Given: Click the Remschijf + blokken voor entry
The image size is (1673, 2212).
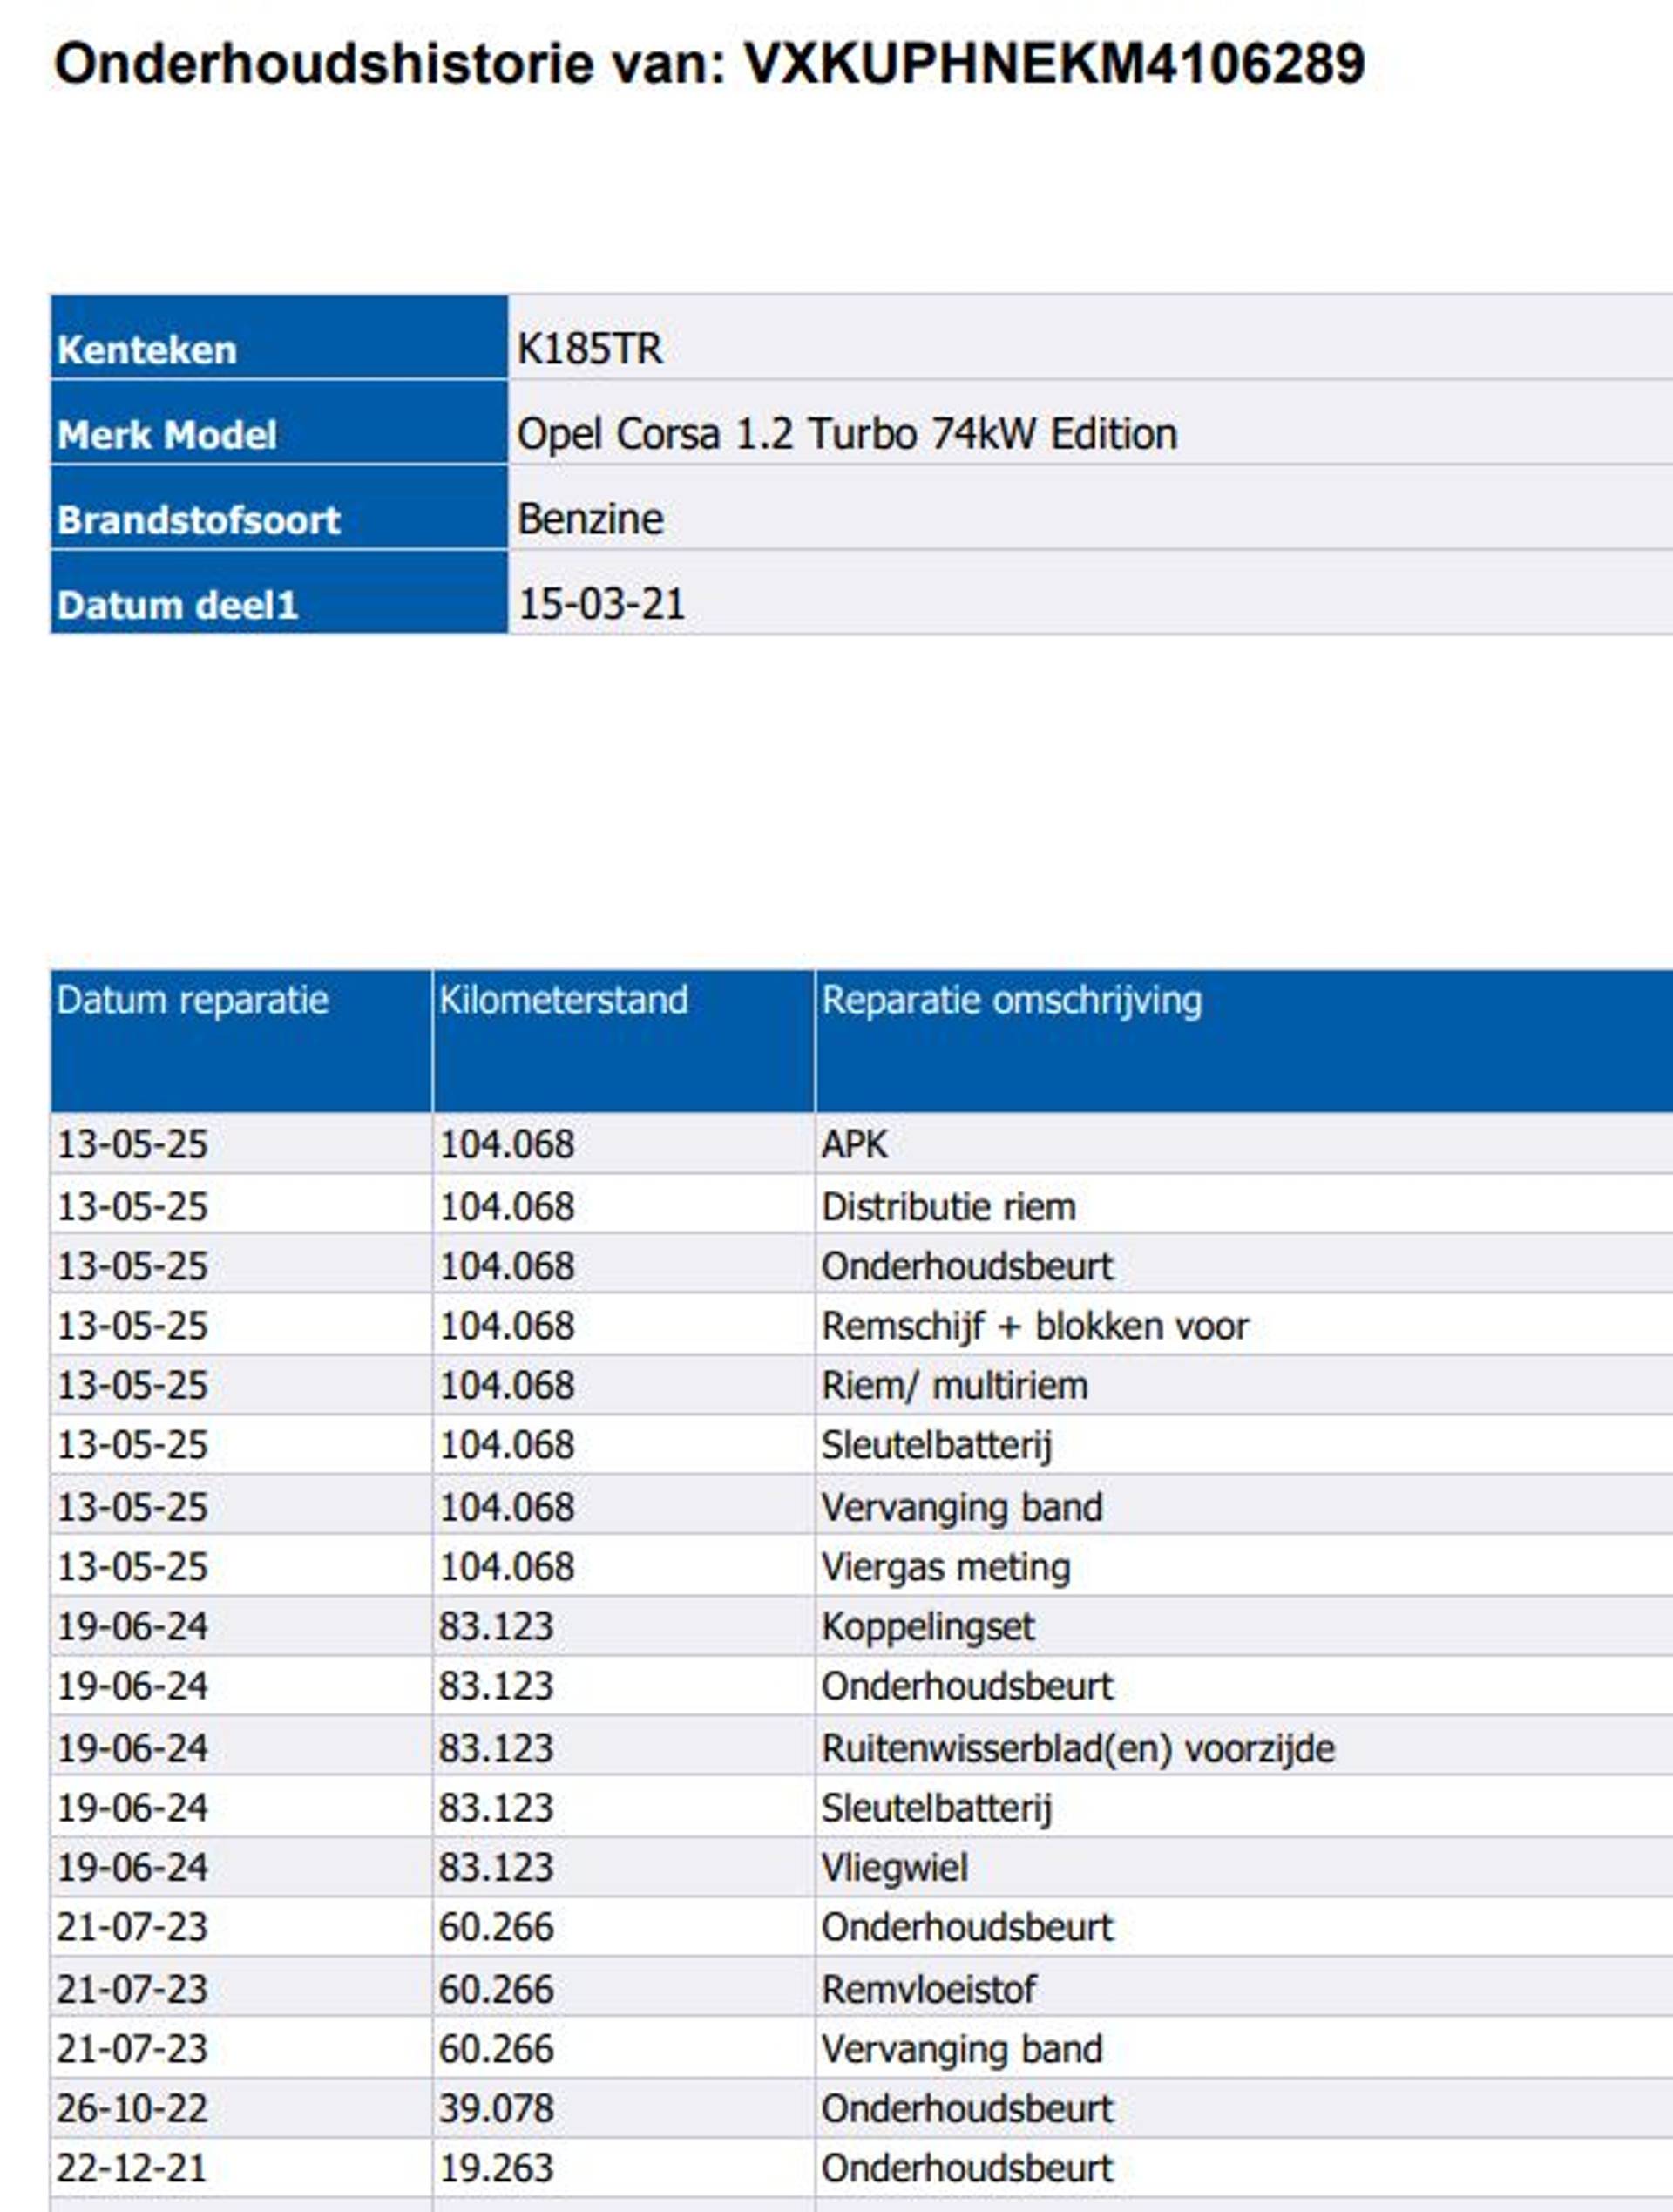Looking at the screenshot, I should (x=1034, y=1326).
